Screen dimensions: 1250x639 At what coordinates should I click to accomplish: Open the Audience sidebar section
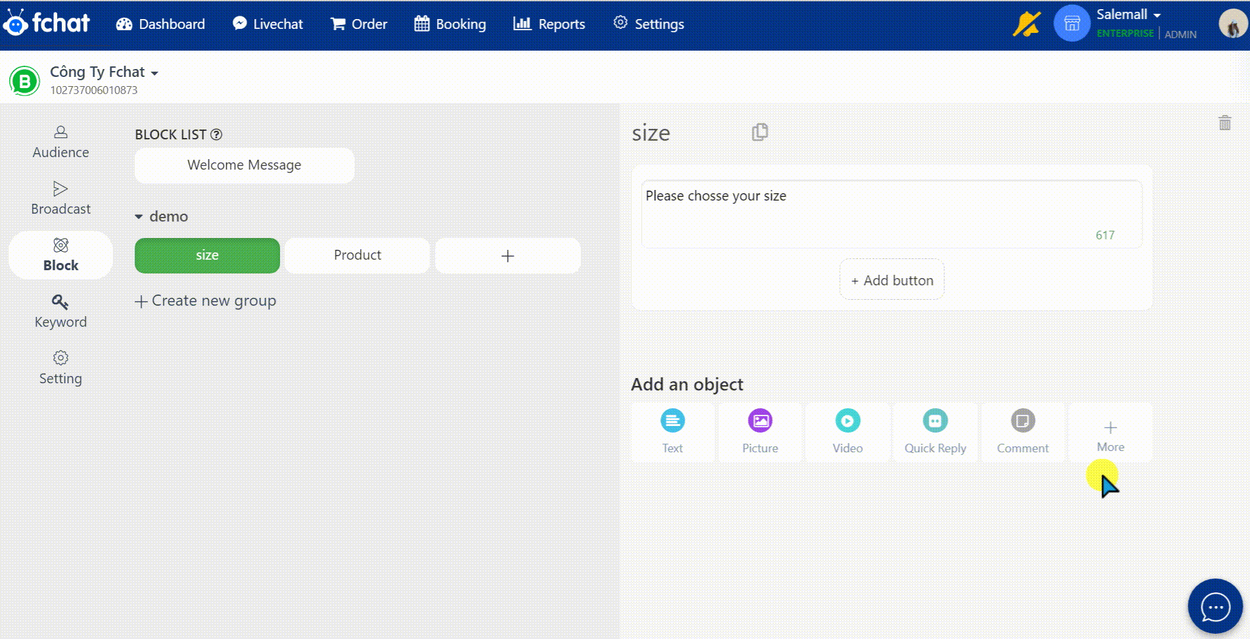(x=60, y=142)
